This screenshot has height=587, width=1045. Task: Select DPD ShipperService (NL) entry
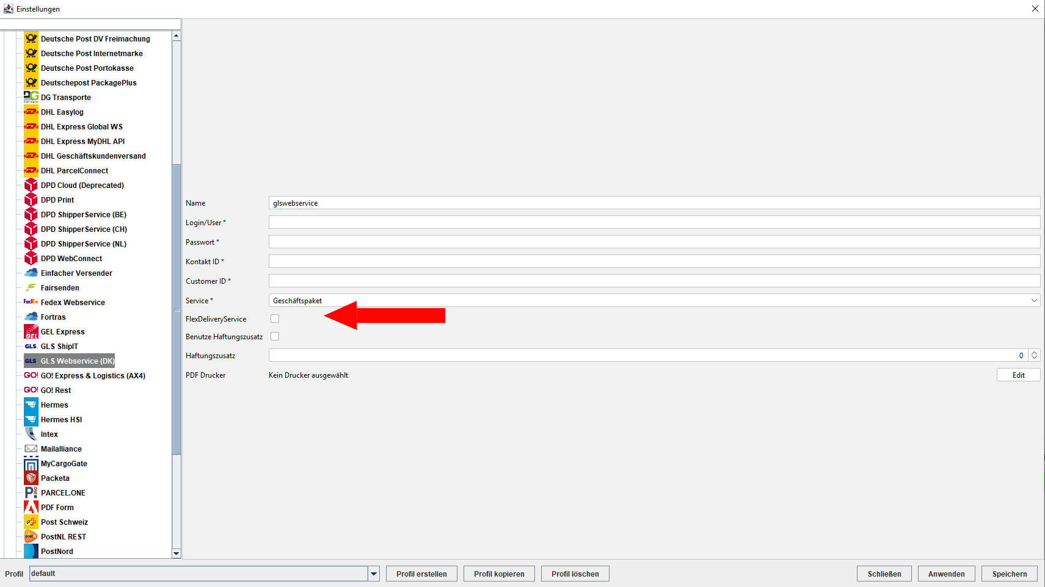(84, 243)
